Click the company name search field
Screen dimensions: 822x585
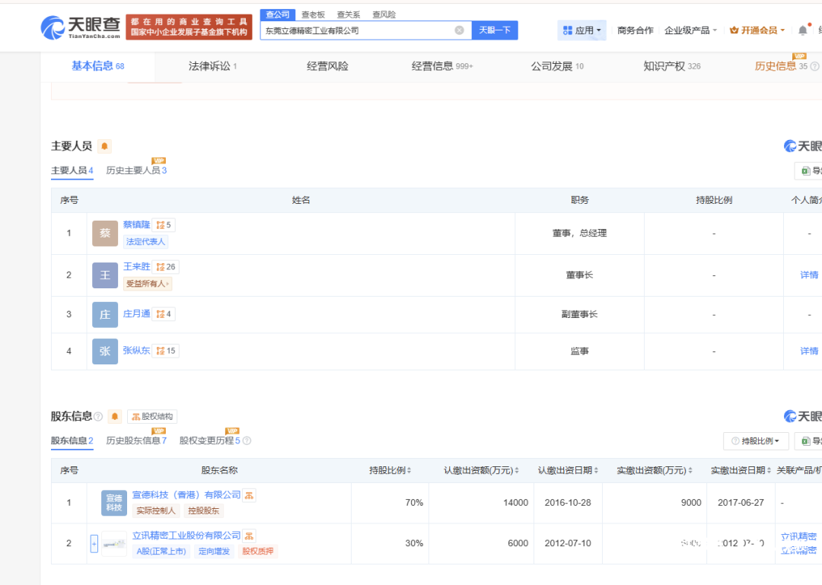(x=358, y=30)
